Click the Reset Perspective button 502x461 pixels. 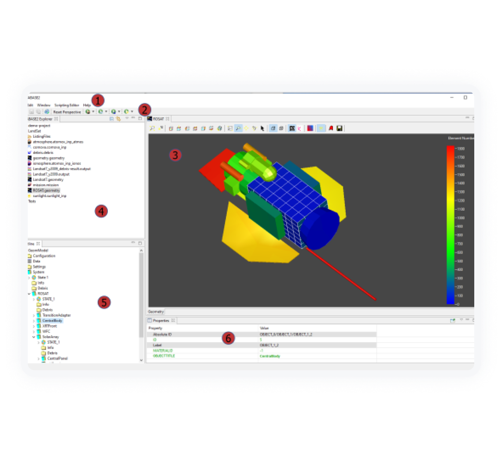pyautogui.click(x=67, y=112)
